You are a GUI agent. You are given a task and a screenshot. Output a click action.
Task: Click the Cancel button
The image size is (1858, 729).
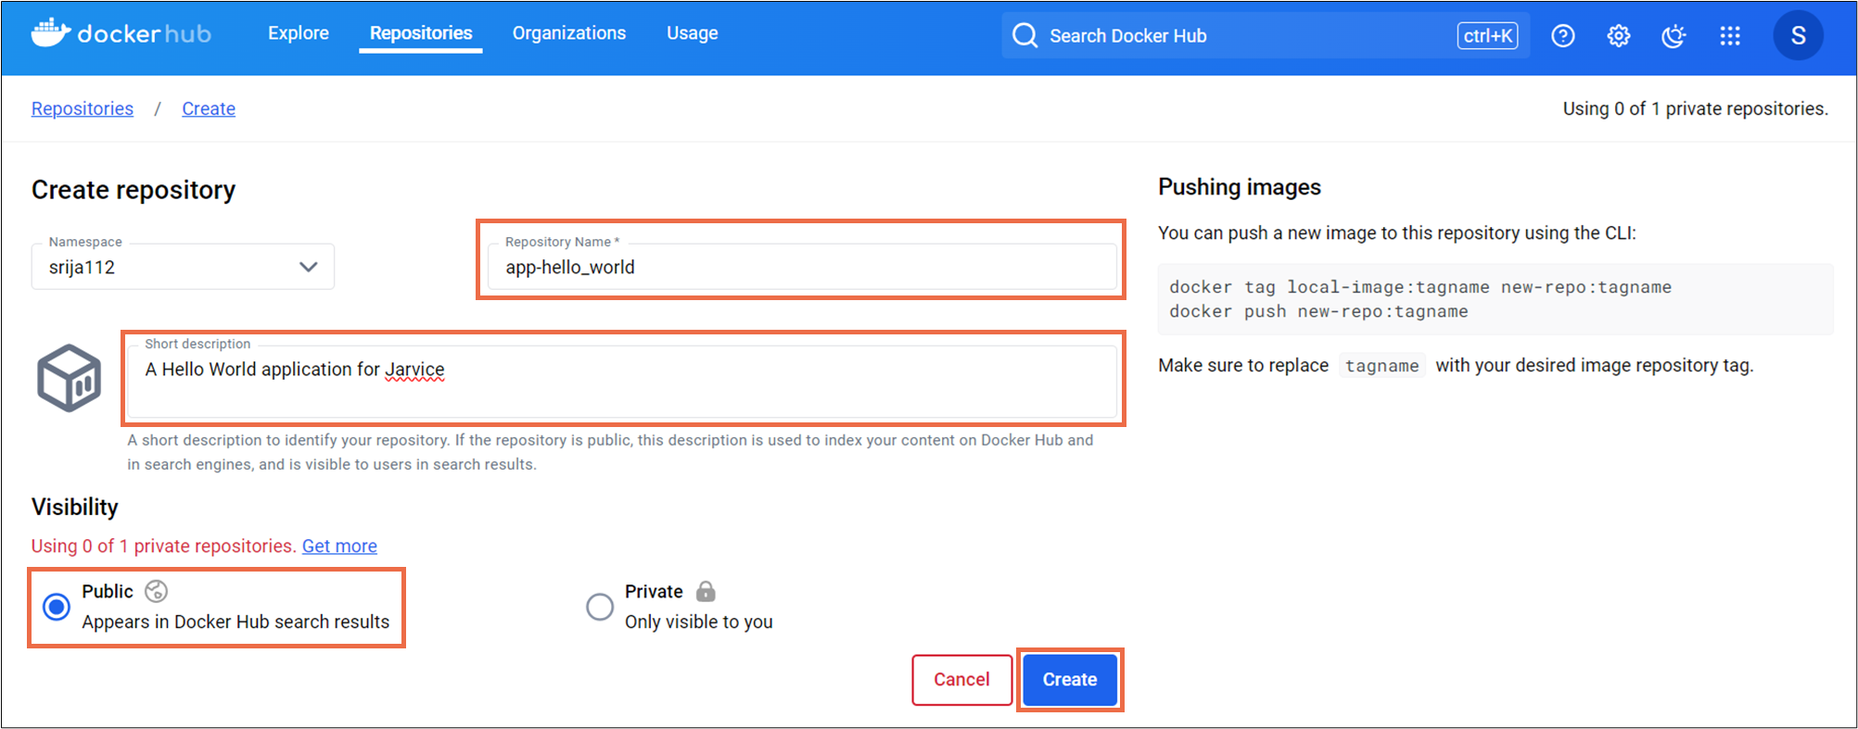(961, 680)
